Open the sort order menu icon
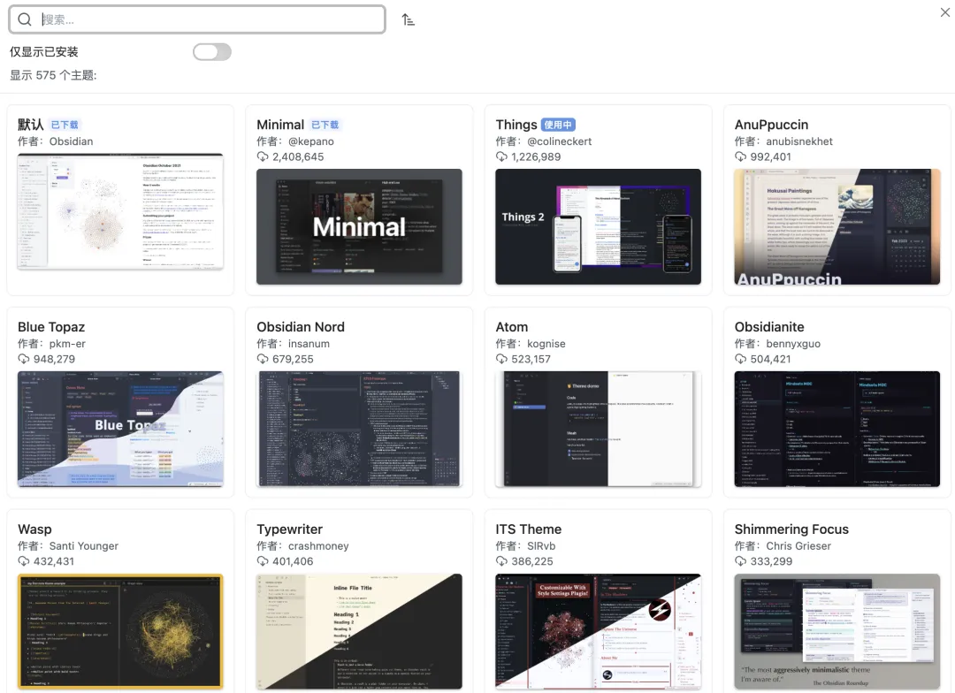 (x=408, y=19)
